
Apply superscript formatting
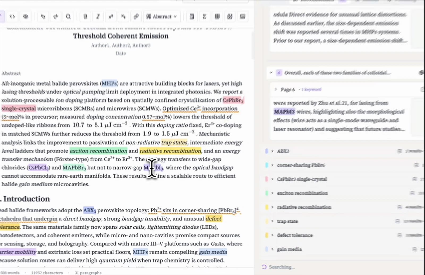(x=111, y=16)
